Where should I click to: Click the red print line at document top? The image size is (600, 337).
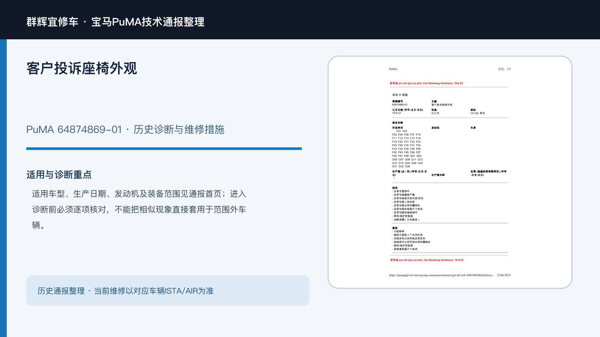click(x=426, y=84)
